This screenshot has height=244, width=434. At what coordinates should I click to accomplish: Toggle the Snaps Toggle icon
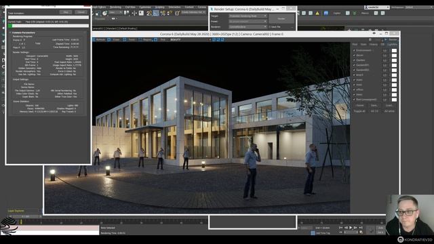pyautogui.click(x=149, y=13)
